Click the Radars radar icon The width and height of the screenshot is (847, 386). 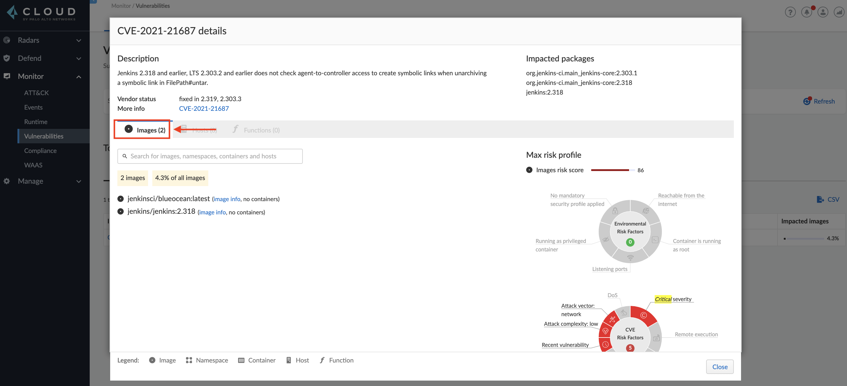tap(7, 40)
